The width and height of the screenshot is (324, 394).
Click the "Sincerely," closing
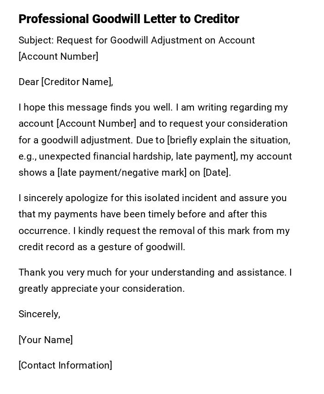39,314
